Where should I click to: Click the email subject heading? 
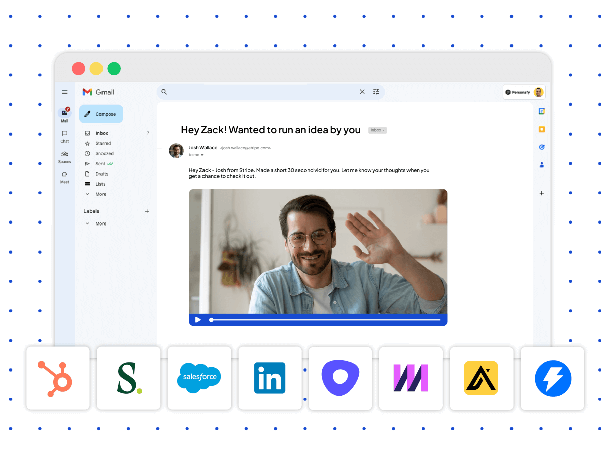click(271, 130)
